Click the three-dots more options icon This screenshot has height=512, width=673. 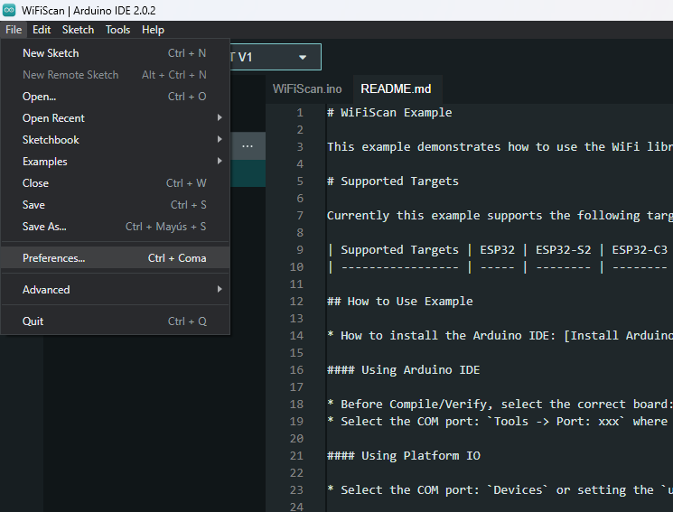(248, 146)
